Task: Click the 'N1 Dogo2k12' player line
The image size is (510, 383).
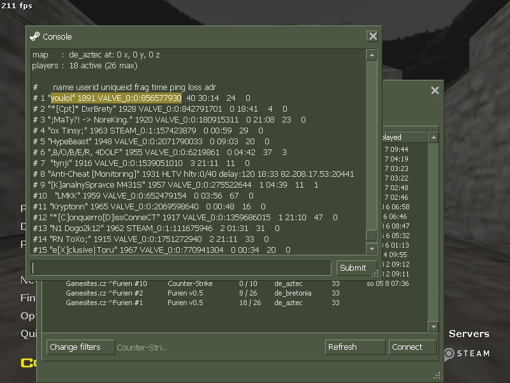Action: 156,229
